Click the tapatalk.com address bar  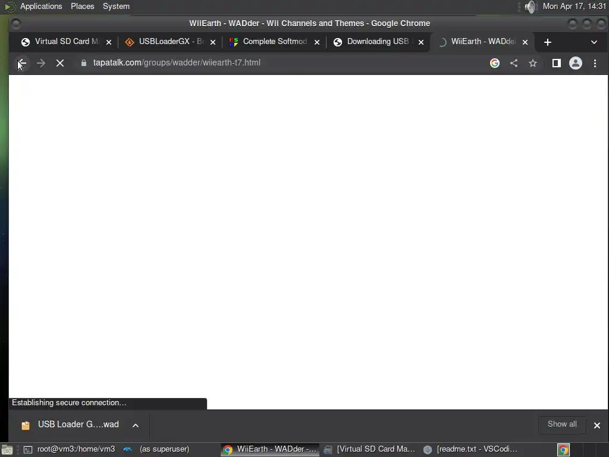[280, 62]
